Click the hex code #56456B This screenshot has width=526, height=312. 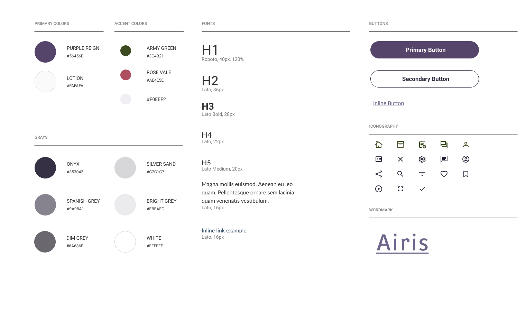(75, 56)
